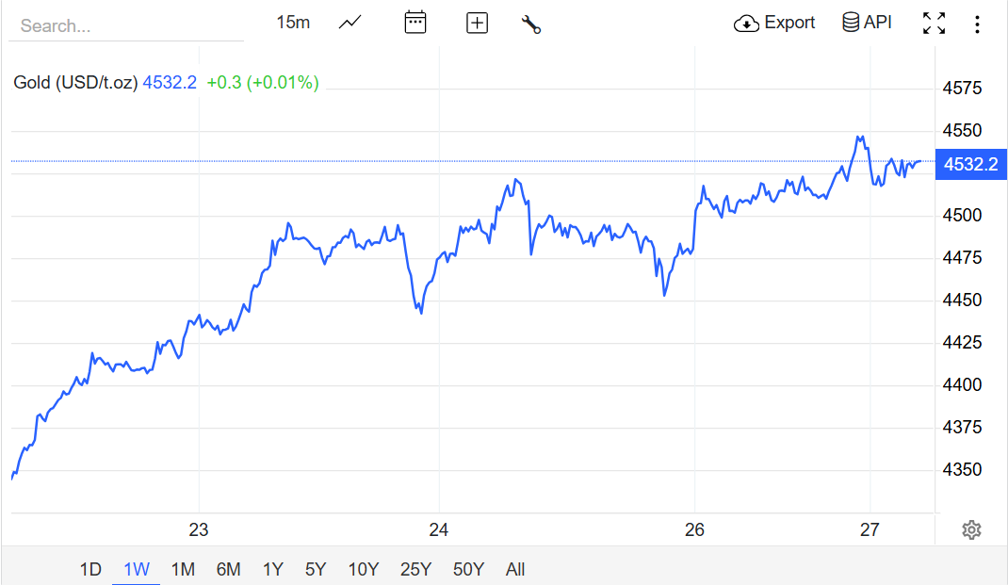1008x585 pixels.
Task: Choose the 5Y time range
Action: pyautogui.click(x=316, y=569)
